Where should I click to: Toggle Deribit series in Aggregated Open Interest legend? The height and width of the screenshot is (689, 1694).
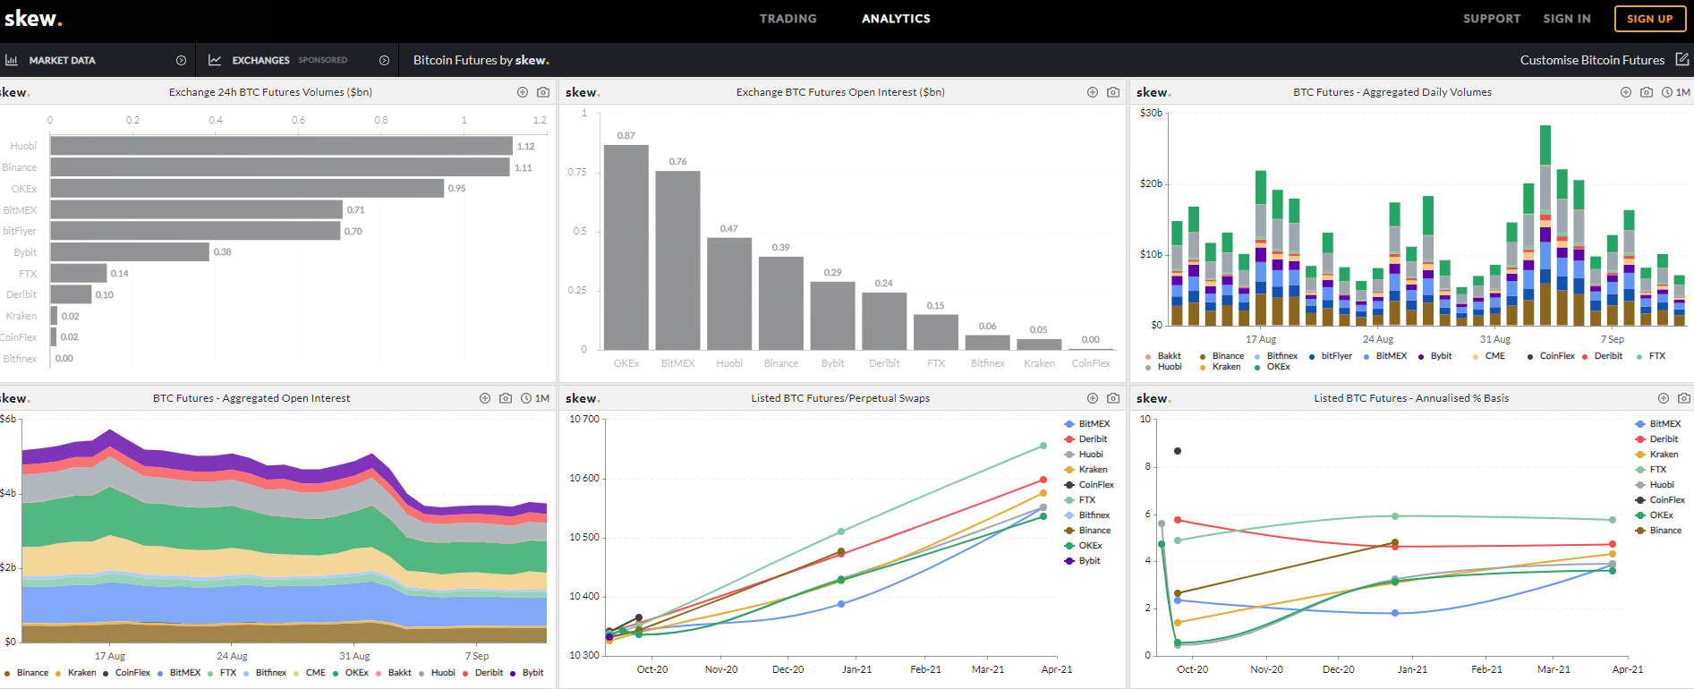coord(483,673)
